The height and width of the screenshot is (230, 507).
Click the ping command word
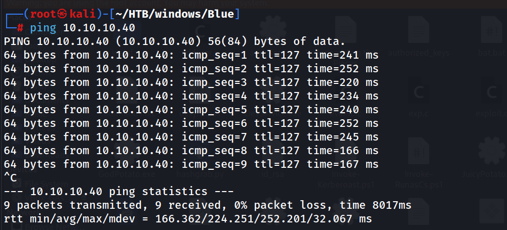pos(43,28)
